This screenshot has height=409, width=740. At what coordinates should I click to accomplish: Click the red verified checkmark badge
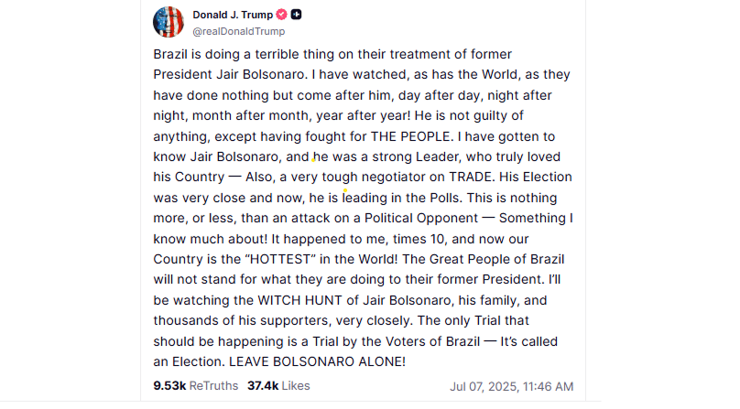(x=282, y=15)
